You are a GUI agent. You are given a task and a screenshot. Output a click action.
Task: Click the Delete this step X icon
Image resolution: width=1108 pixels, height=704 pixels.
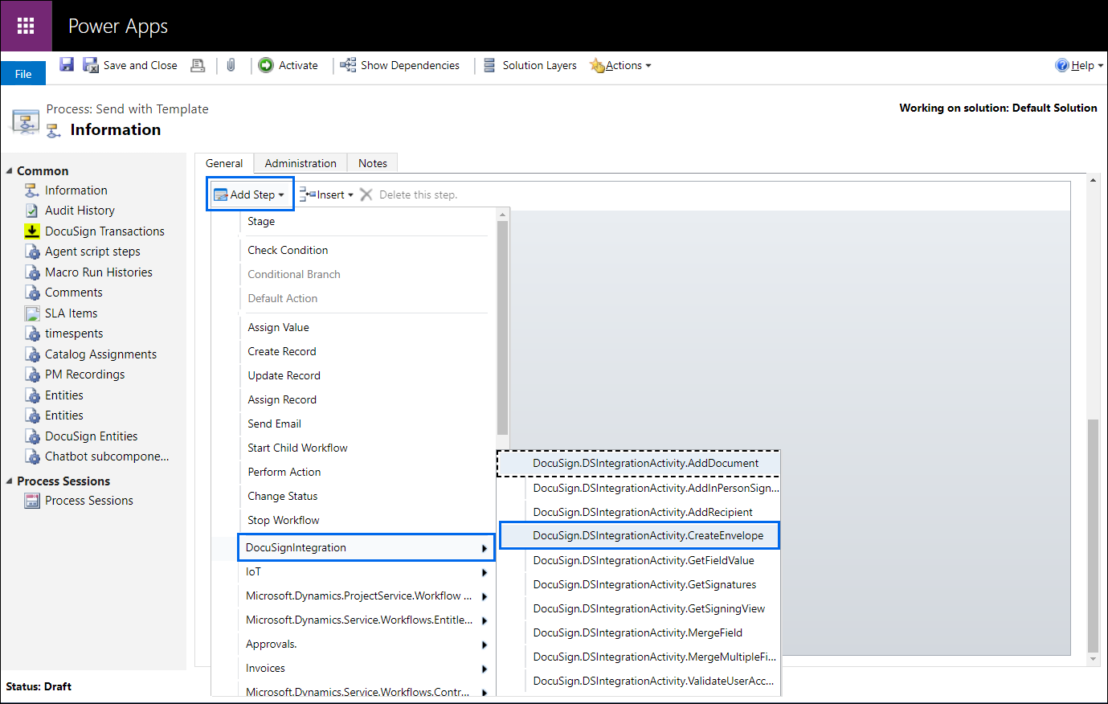[366, 194]
